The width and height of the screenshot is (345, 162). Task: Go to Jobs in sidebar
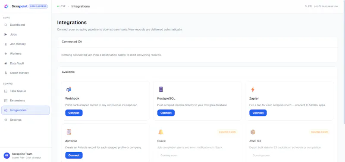pos(25,34)
